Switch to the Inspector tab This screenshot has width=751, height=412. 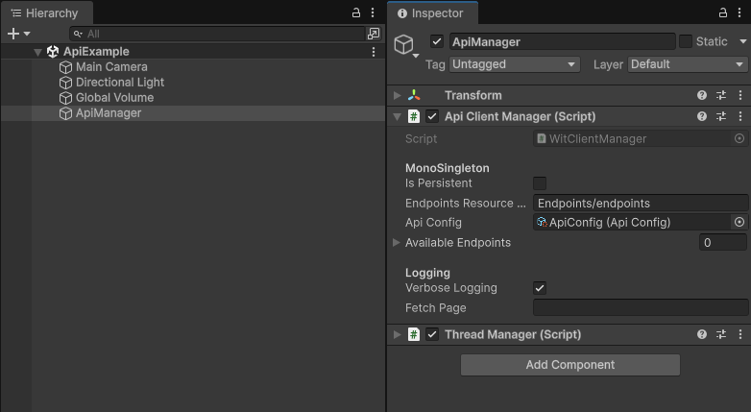(x=430, y=12)
